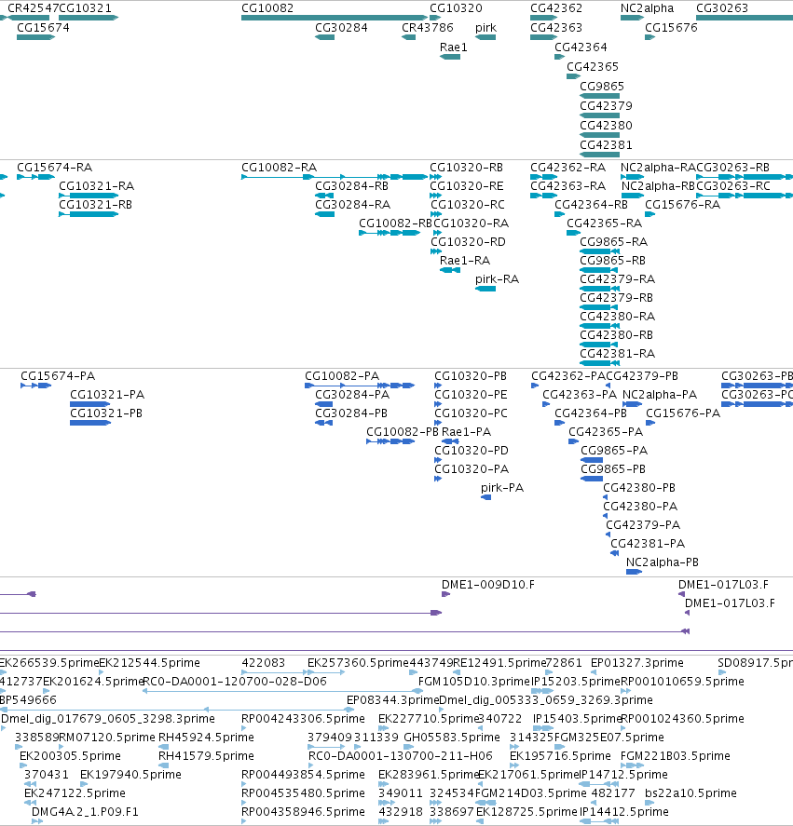Click protein CG42363-PA
The image size is (793, 826).
click(546, 404)
